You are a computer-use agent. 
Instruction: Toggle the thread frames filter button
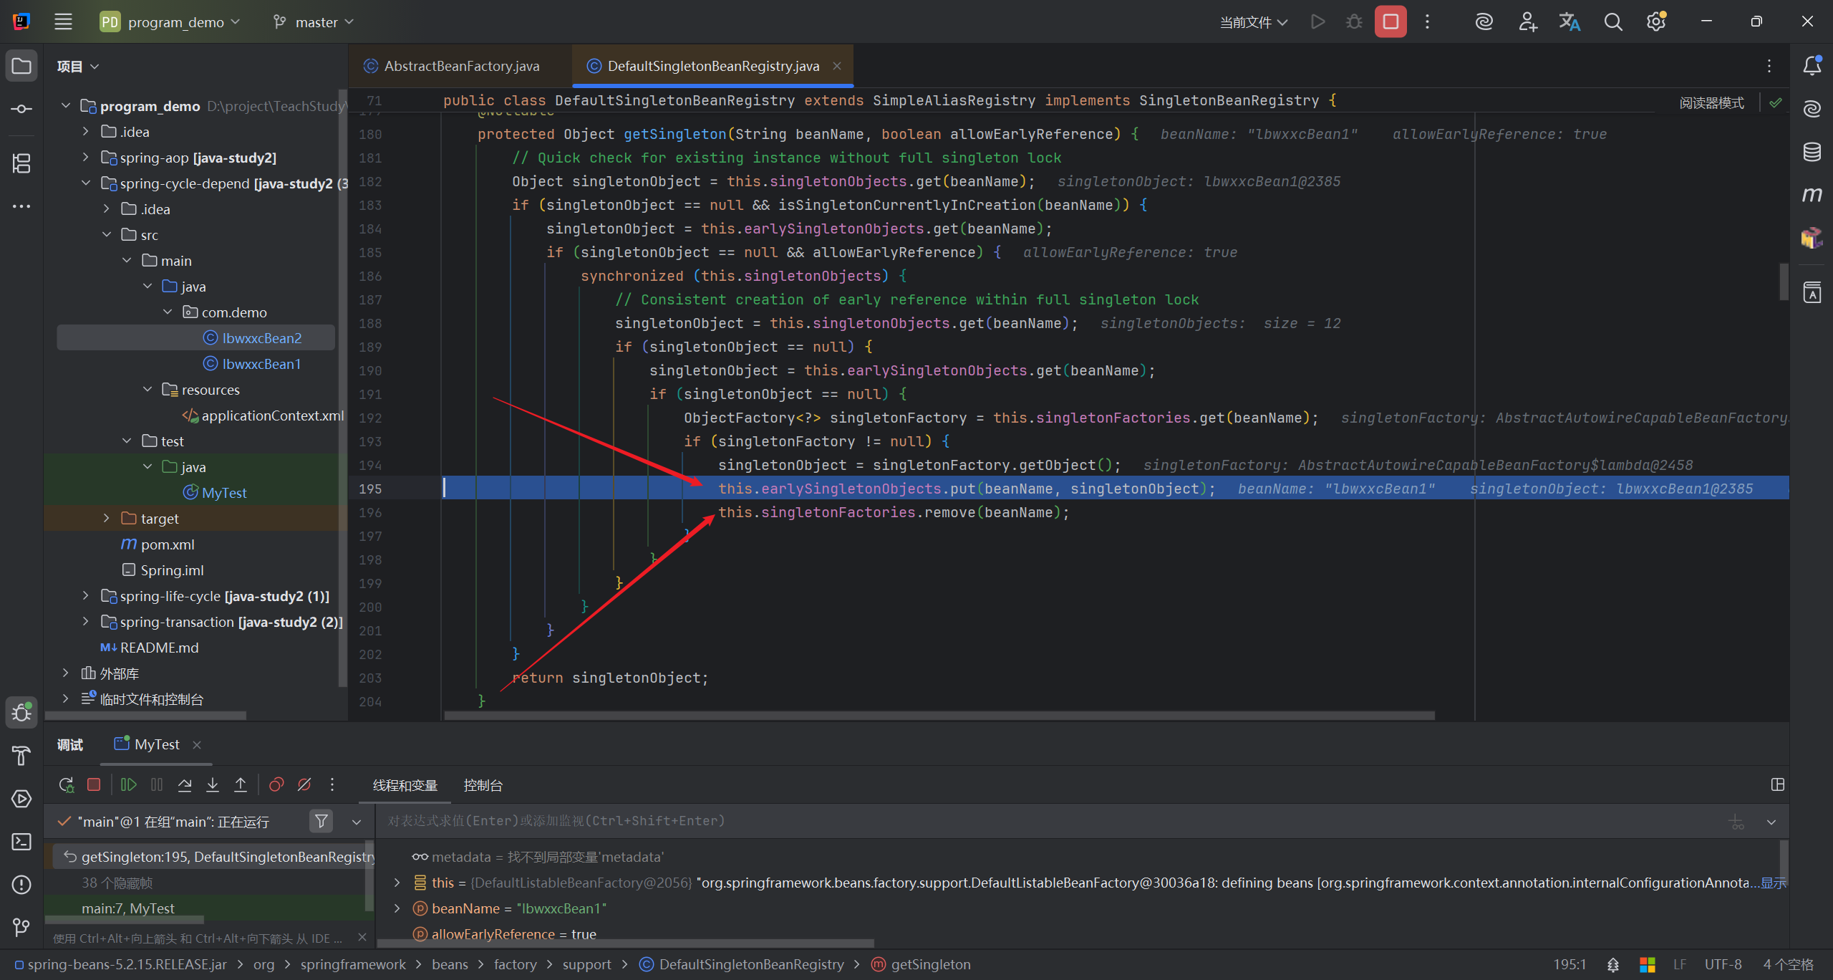tap(321, 821)
